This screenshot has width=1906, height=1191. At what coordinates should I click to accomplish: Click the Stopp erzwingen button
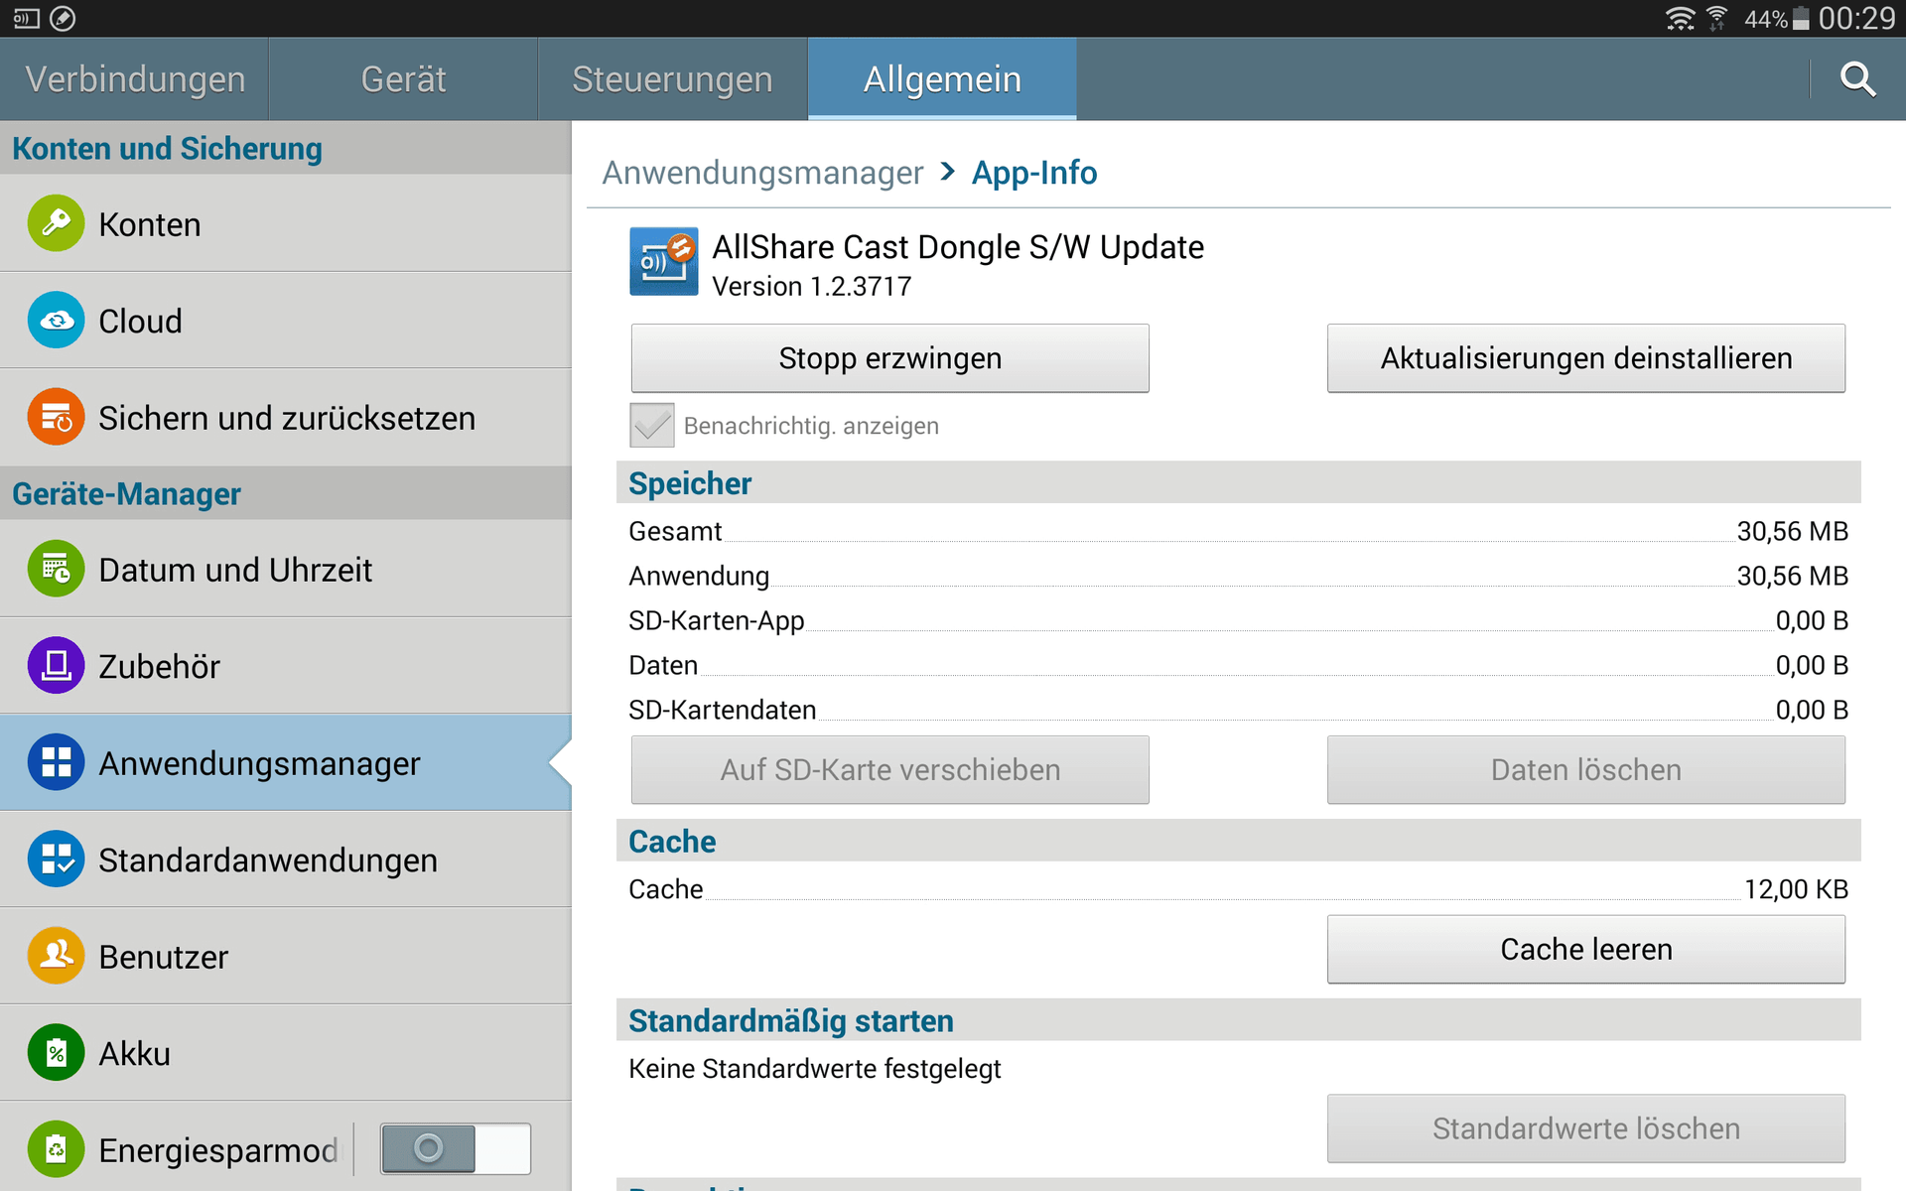pyautogui.click(x=890, y=358)
